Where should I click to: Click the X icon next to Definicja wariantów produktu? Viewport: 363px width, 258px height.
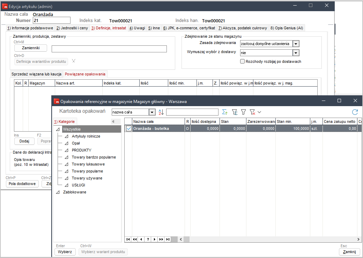point(73,61)
